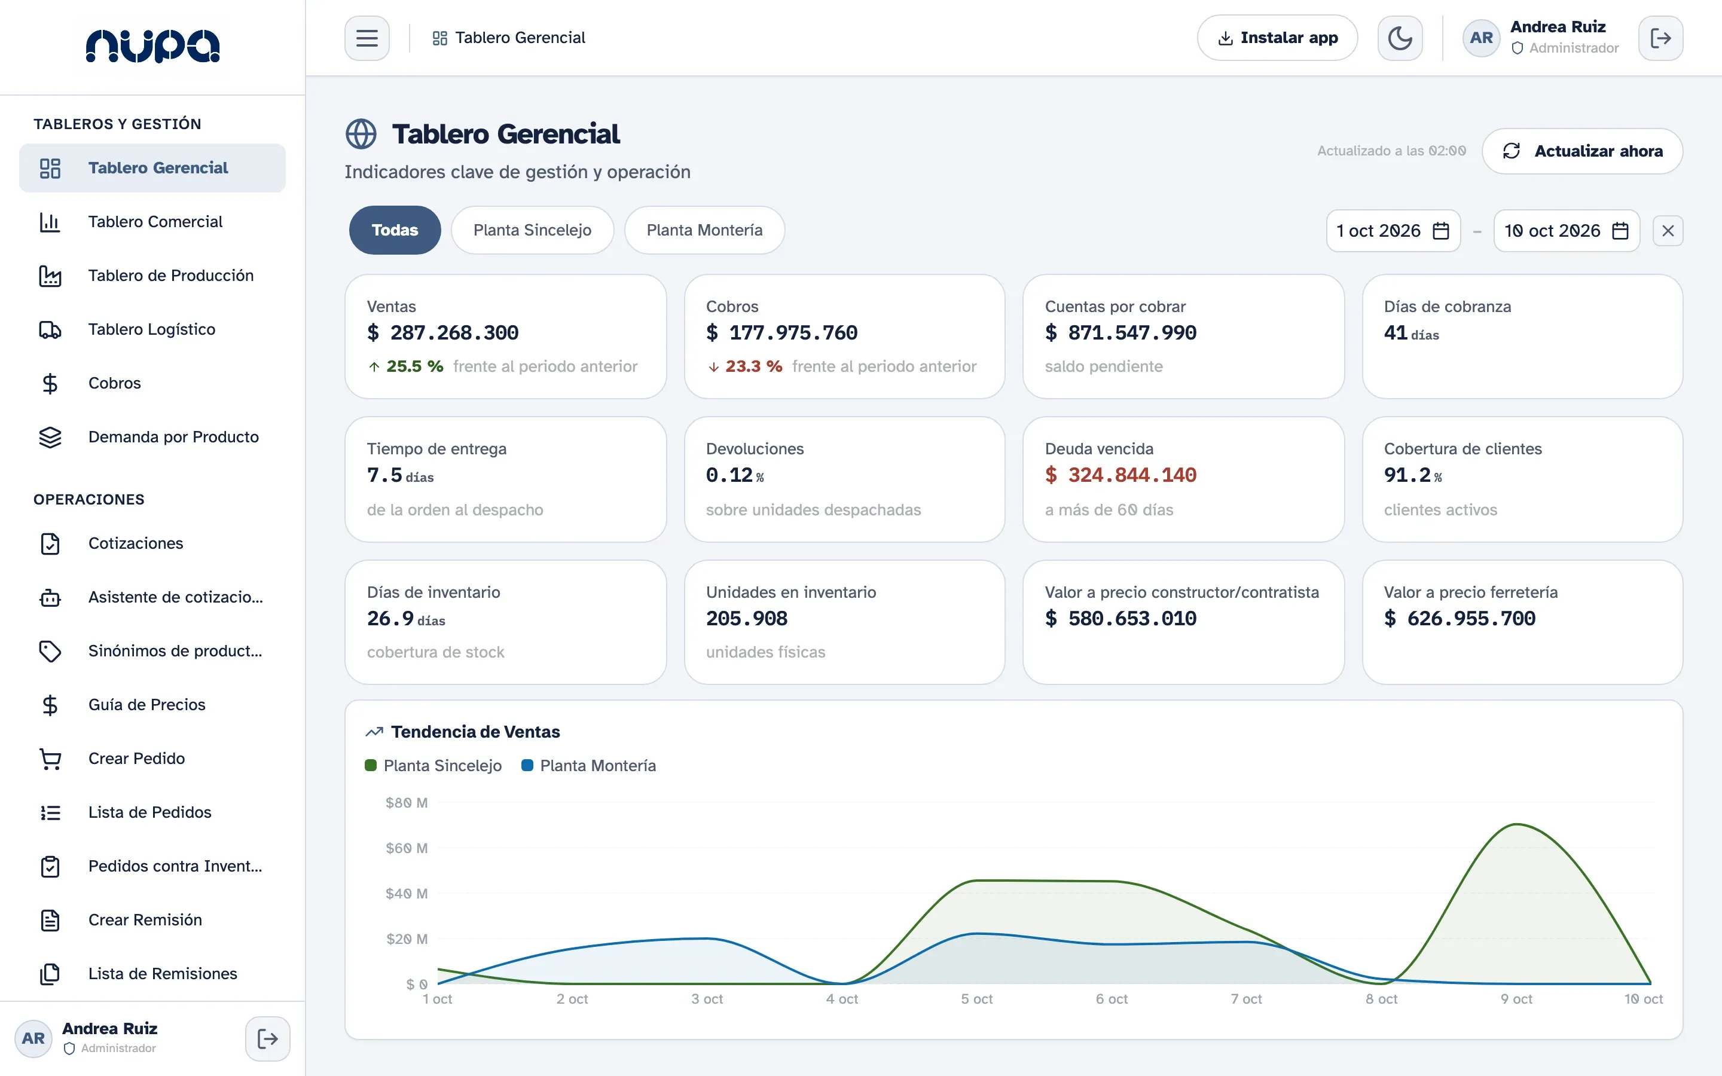Click the shopping cart icon for Crear Pedido
Image resolution: width=1722 pixels, height=1076 pixels.
pos(50,759)
